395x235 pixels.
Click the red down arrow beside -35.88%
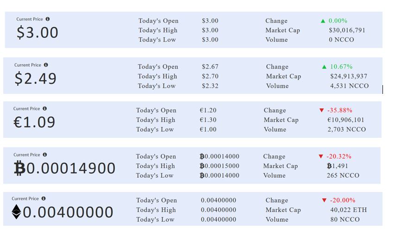point(321,111)
